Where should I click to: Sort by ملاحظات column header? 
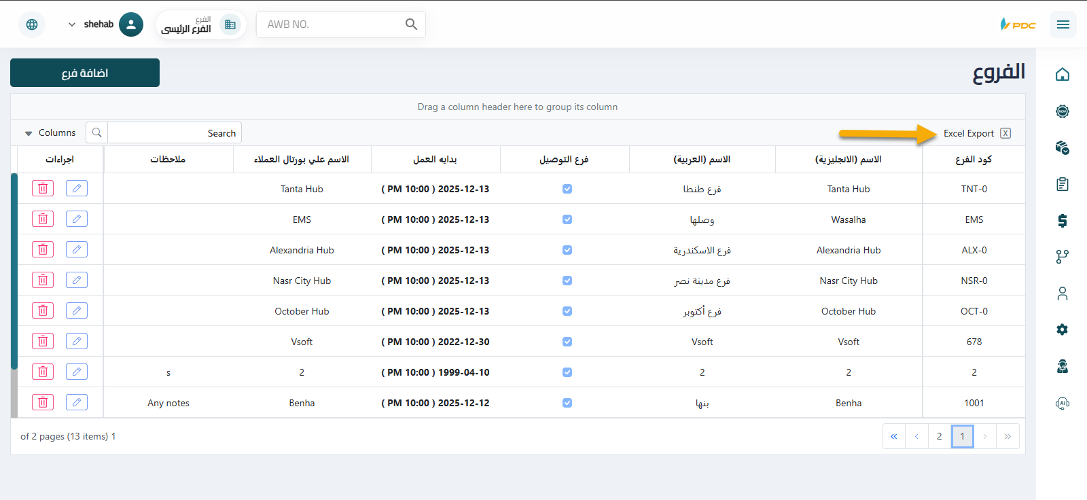pyautogui.click(x=168, y=159)
